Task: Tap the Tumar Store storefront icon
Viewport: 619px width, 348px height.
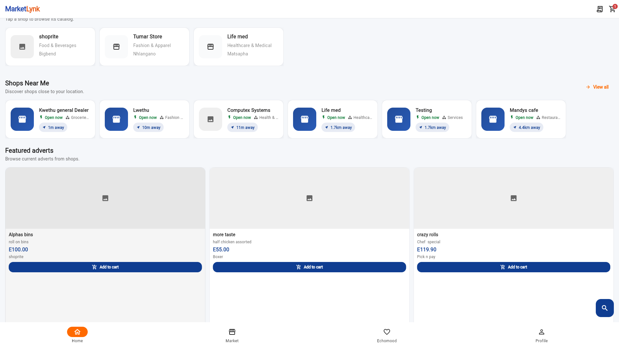Action: point(116,47)
